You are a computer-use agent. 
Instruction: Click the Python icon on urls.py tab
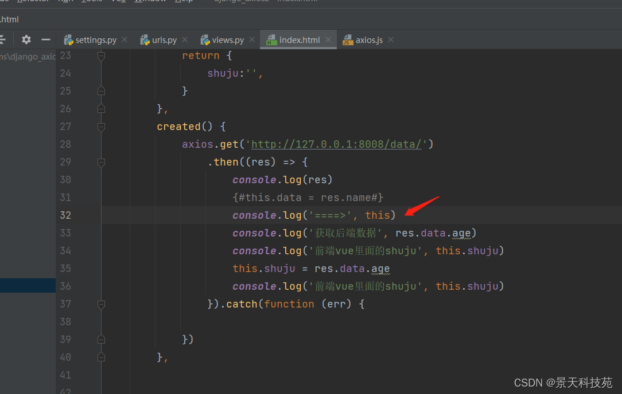(145, 40)
